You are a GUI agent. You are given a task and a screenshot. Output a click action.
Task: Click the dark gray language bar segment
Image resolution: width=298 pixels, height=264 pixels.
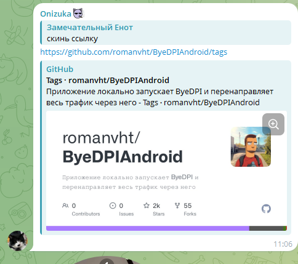[266, 228]
